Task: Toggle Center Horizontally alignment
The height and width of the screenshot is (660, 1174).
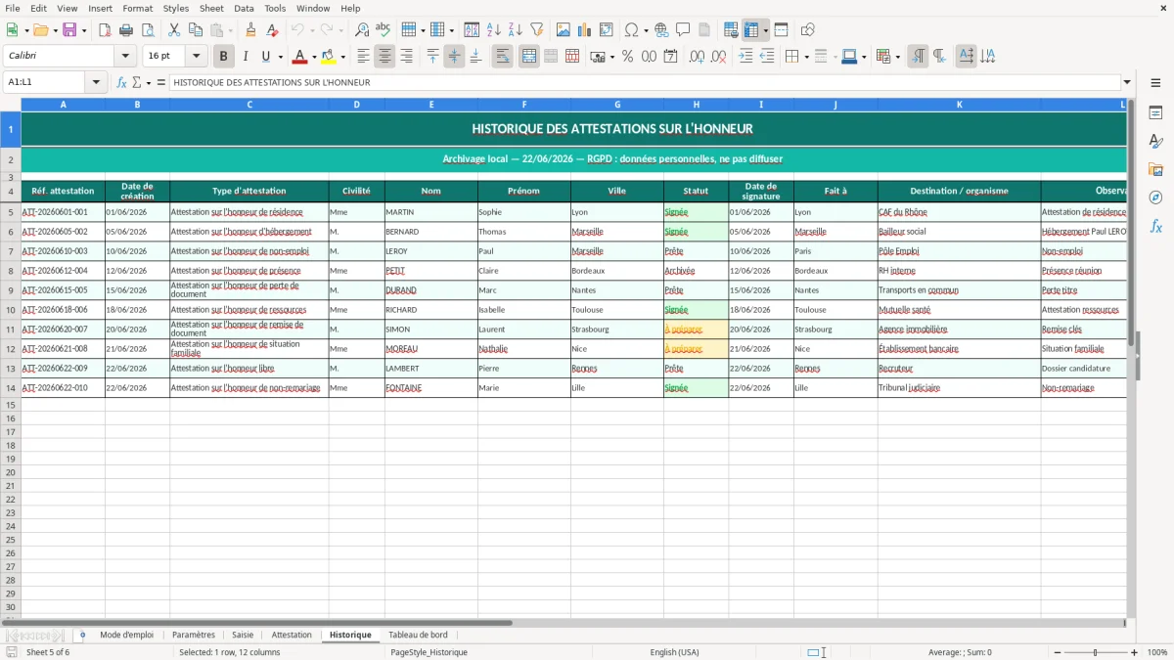Action: (x=385, y=57)
